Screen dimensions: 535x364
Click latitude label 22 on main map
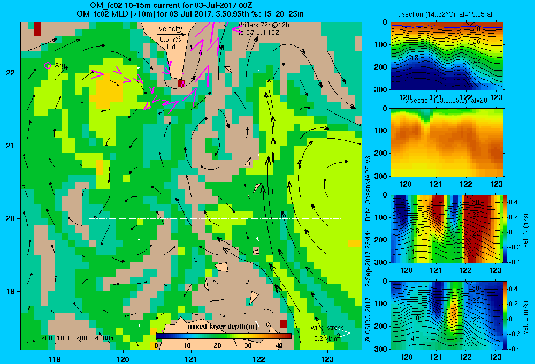pos(10,73)
